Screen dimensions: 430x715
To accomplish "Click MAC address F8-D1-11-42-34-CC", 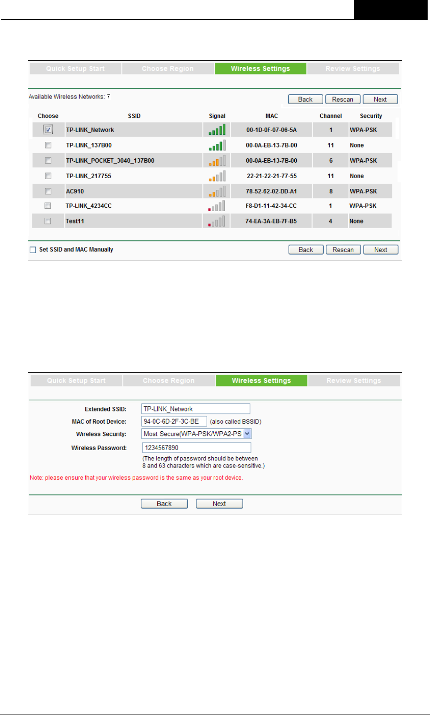I will click(272, 206).
